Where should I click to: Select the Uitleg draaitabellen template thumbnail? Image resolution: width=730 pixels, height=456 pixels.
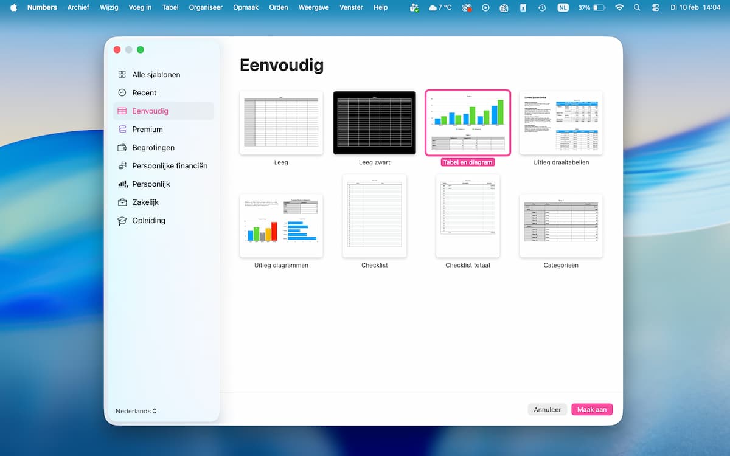point(561,123)
